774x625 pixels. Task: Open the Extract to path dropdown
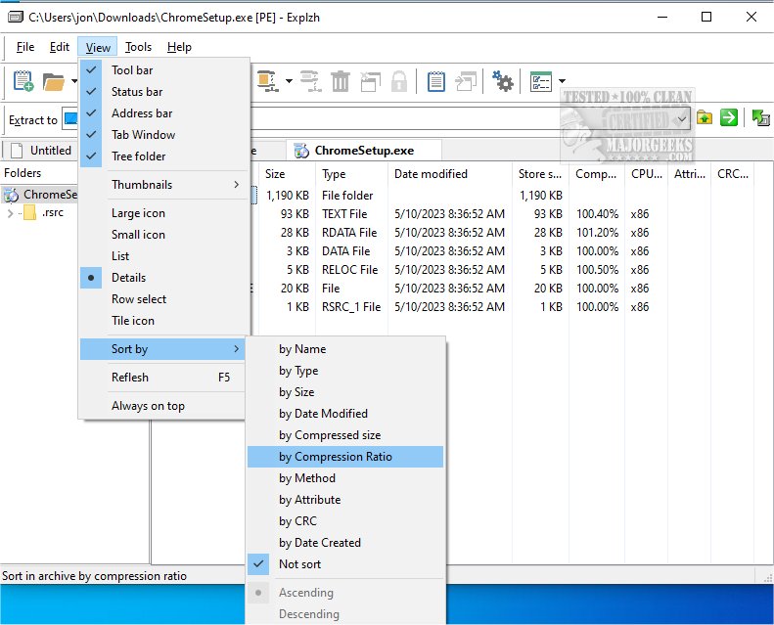(x=682, y=118)
